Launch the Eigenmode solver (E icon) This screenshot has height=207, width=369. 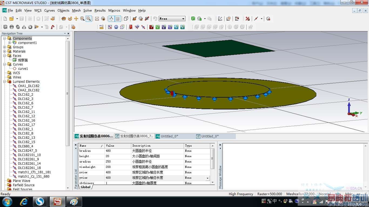pos(164,27)
